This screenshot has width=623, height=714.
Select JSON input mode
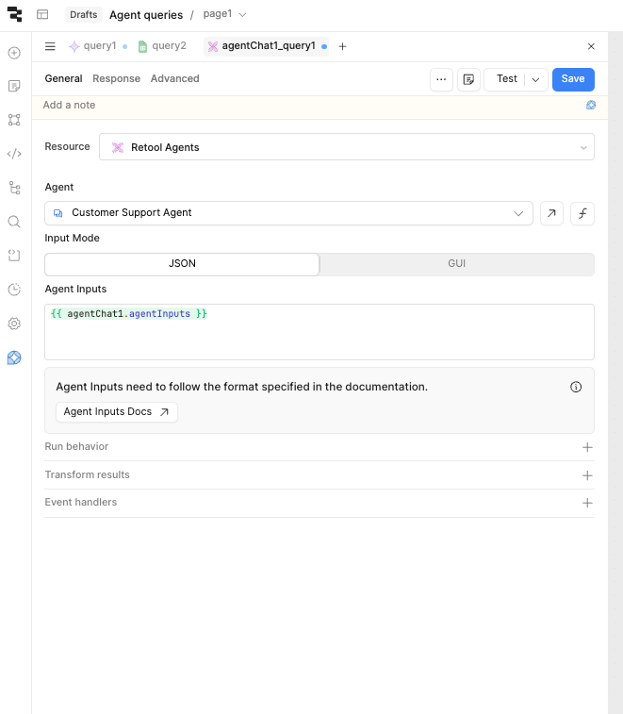pyautogui.click(x=182, y=264)
